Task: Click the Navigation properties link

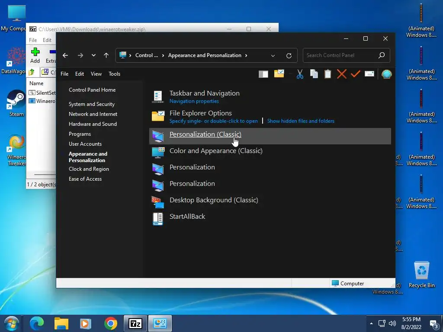Action: (194, 101)
